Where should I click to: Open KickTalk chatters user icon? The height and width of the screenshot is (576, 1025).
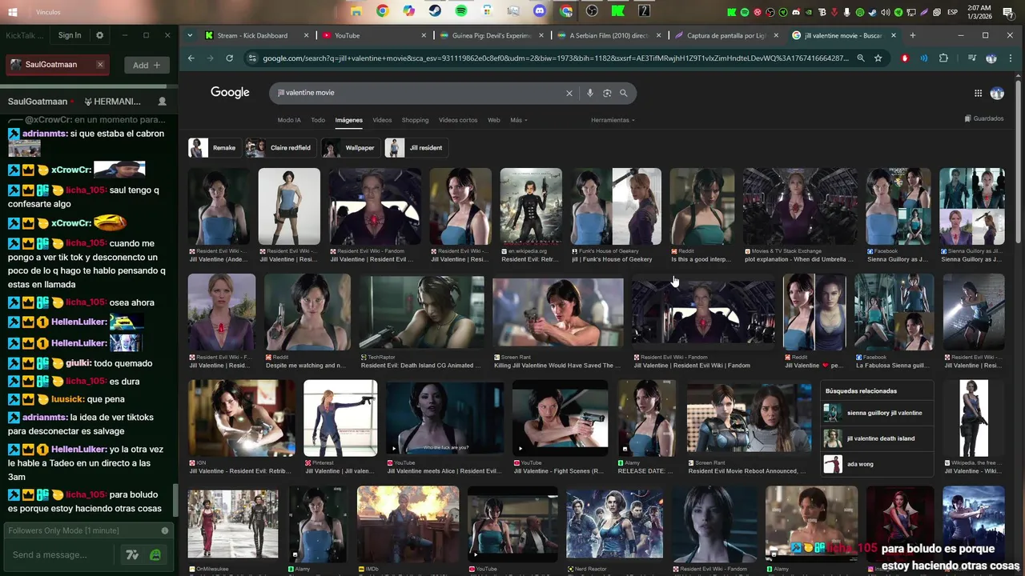[163, 102]
